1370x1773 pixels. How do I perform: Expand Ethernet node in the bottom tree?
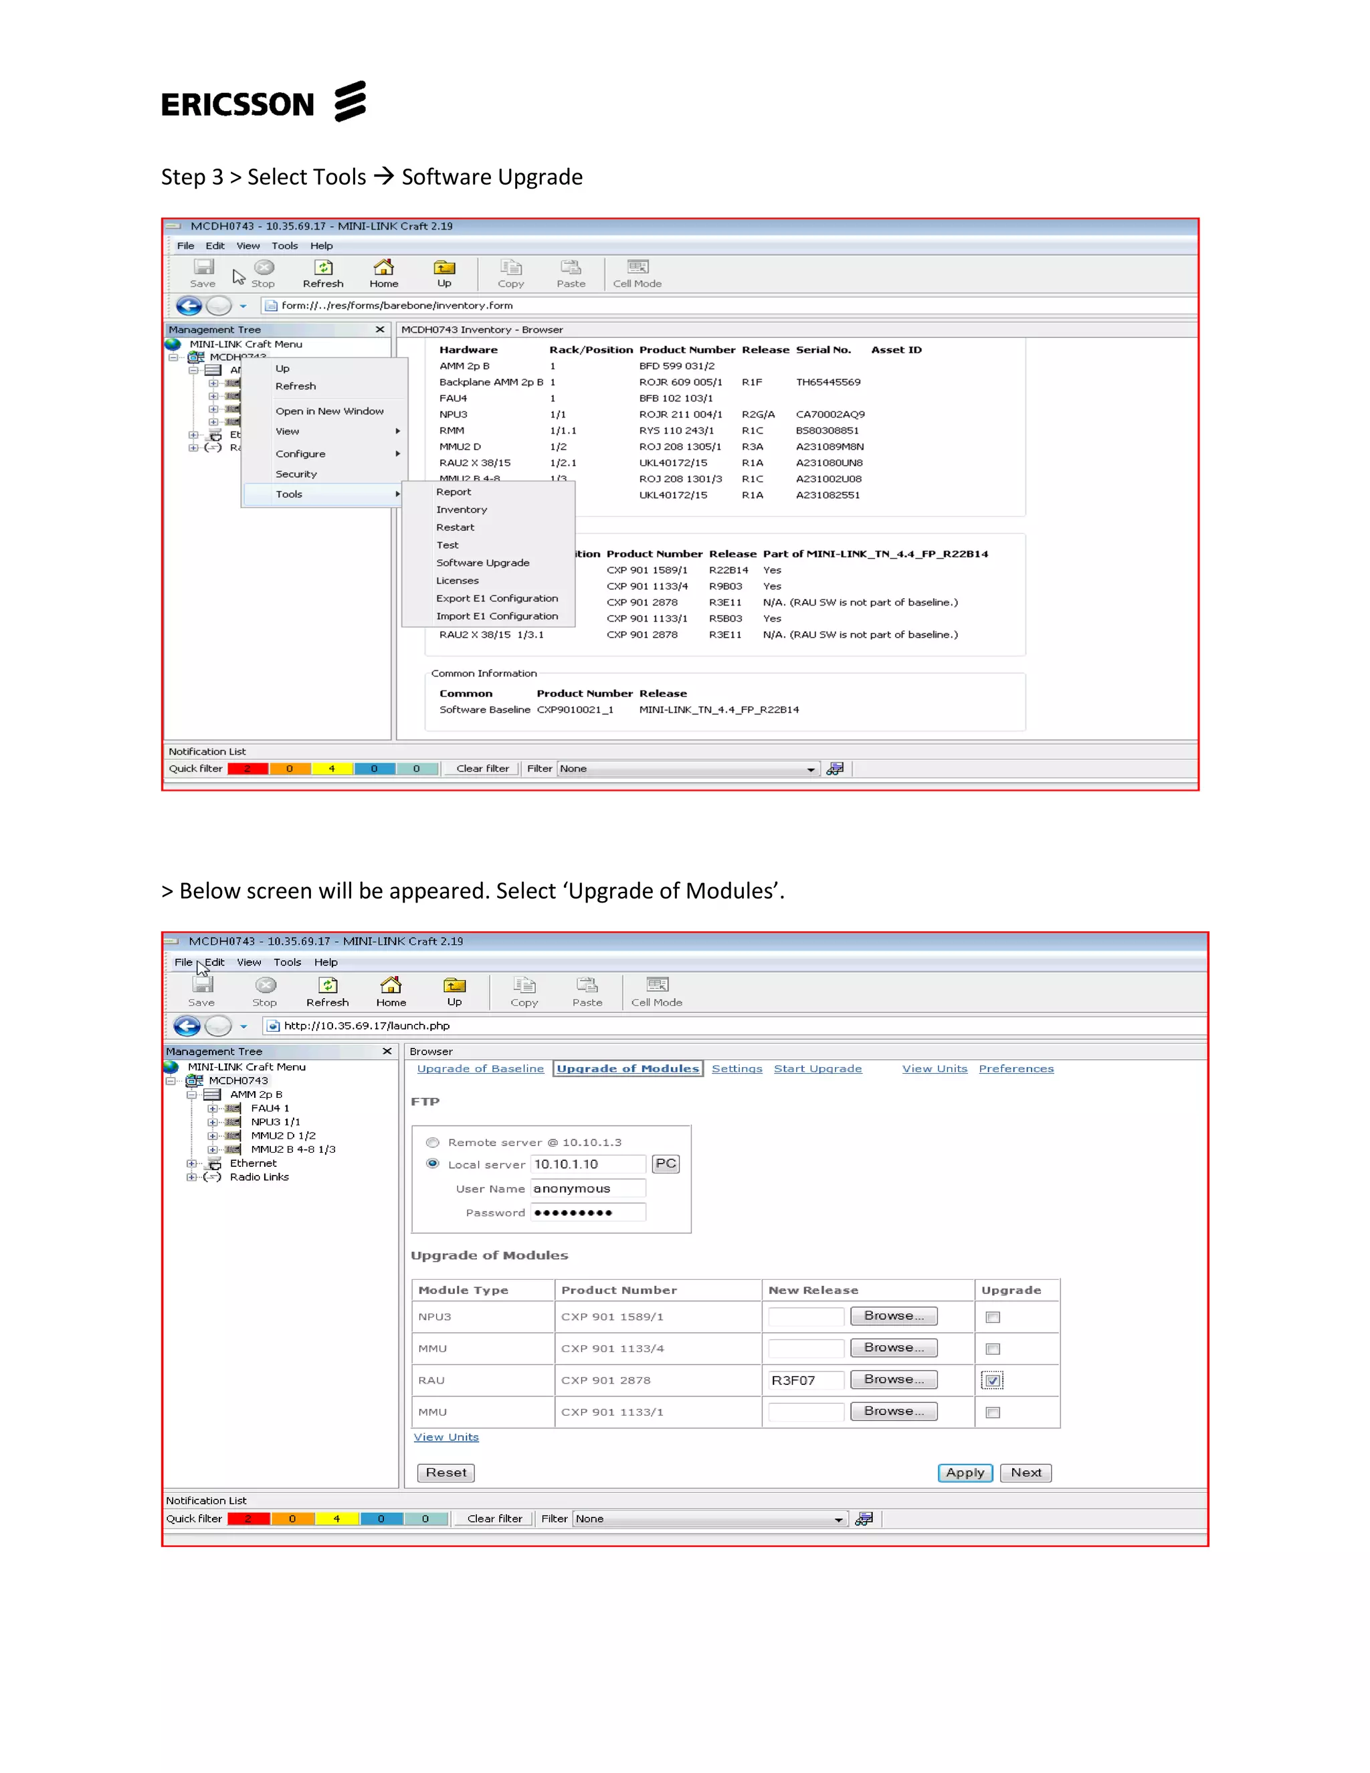pyautogui.click(x=191, y=1163)
